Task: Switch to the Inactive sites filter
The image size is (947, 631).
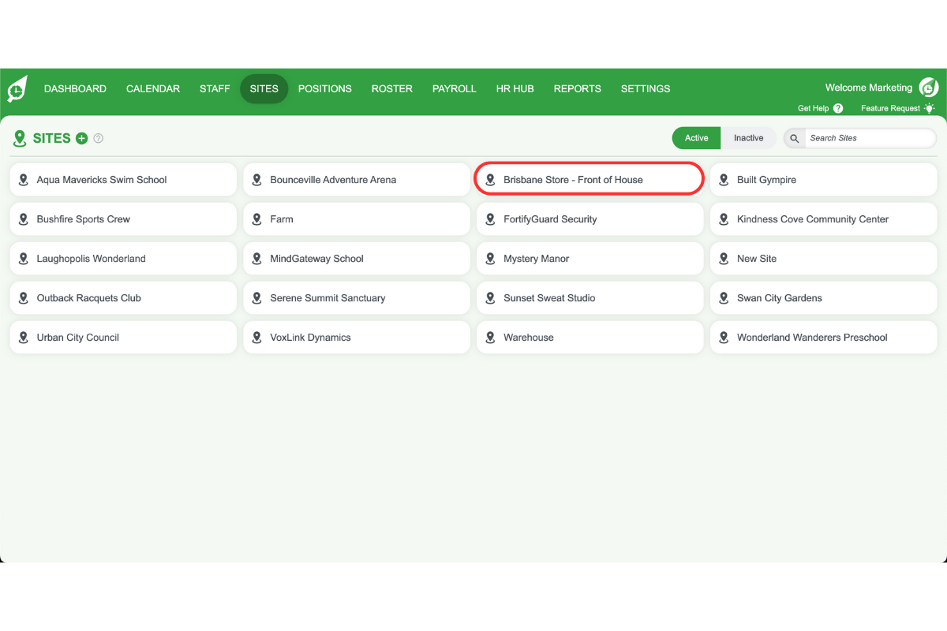Action: coord(748,137)
